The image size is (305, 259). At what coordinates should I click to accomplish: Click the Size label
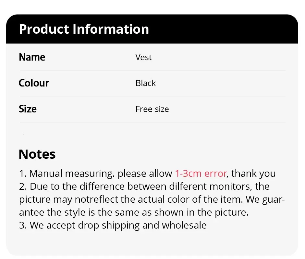point(28,109)
